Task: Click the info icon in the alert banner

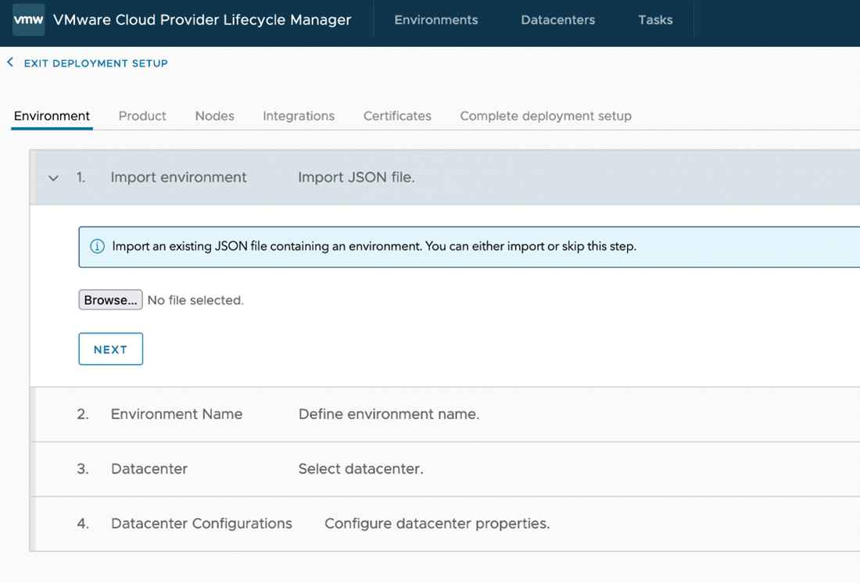Action: [97, 246]
